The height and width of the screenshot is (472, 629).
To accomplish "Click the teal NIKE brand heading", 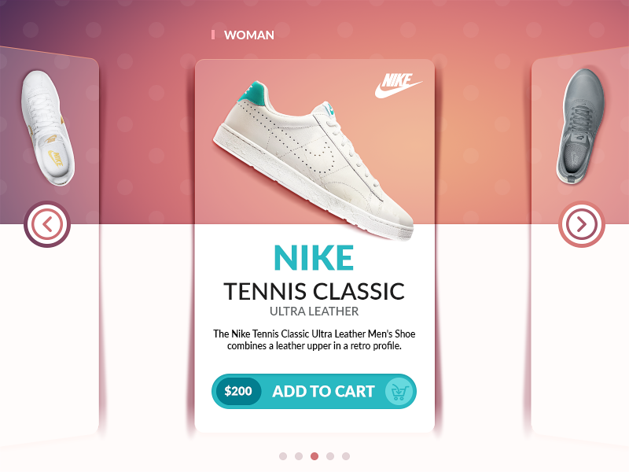I will (314, 258).
